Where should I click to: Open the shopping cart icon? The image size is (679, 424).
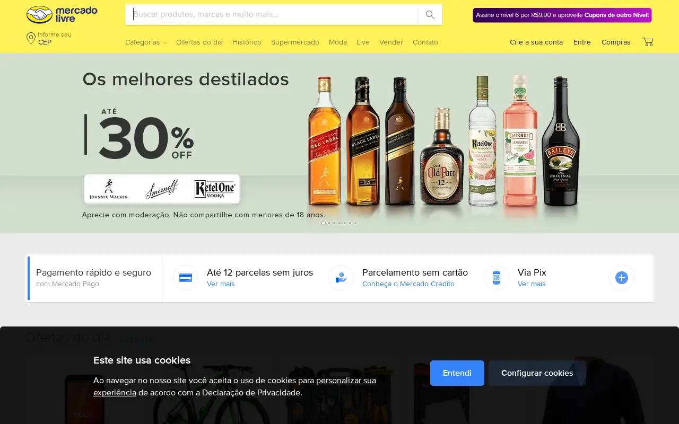coord(648,42)
